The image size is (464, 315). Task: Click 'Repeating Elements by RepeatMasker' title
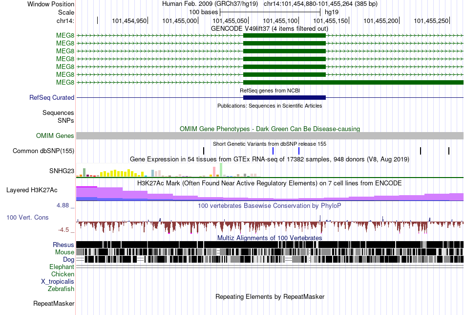point(270,296)
